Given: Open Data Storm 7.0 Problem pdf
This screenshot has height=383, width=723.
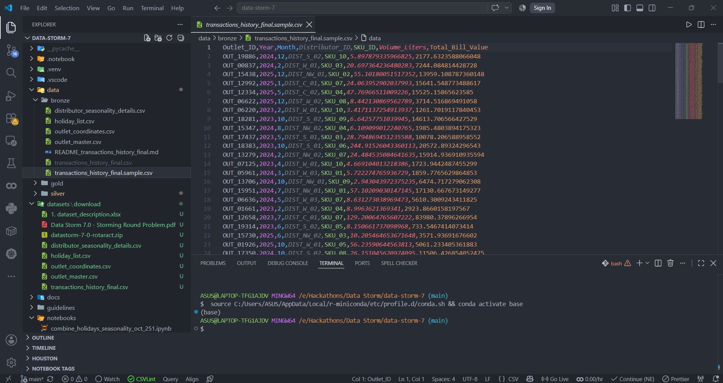Looking at the screenshot, I should click(x=113, y=225).
